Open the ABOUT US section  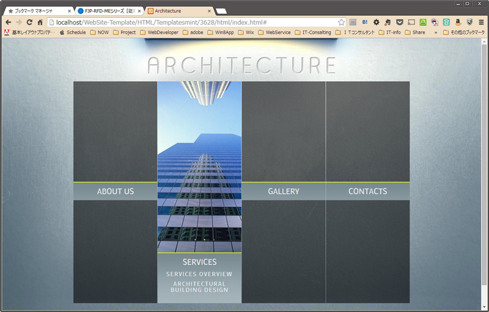click(x=116, y=191)
